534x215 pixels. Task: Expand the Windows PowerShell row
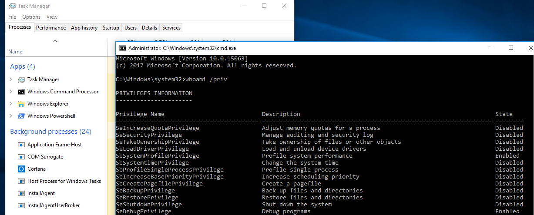coord(10,116)
